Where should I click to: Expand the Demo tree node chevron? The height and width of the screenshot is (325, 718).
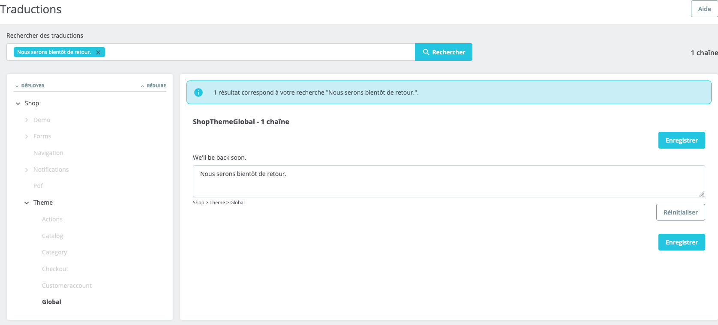27,120
